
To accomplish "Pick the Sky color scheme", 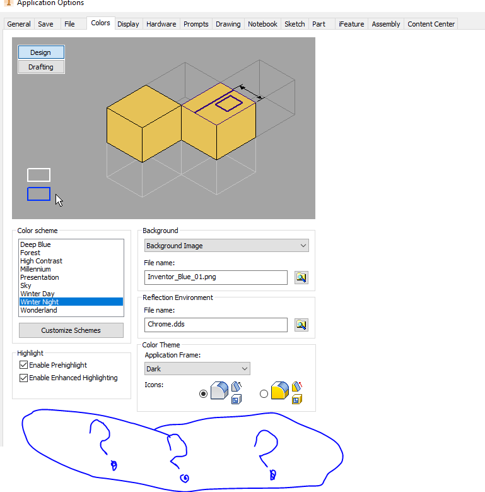I will coord(71,285).
